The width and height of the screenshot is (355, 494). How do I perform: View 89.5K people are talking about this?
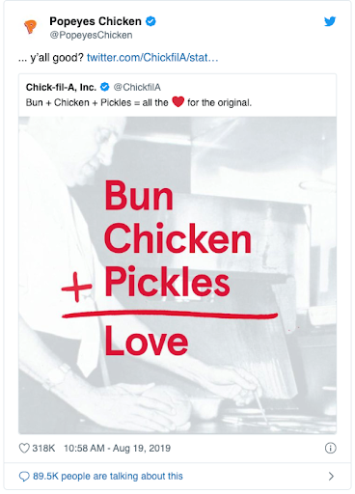coord(108,476)
